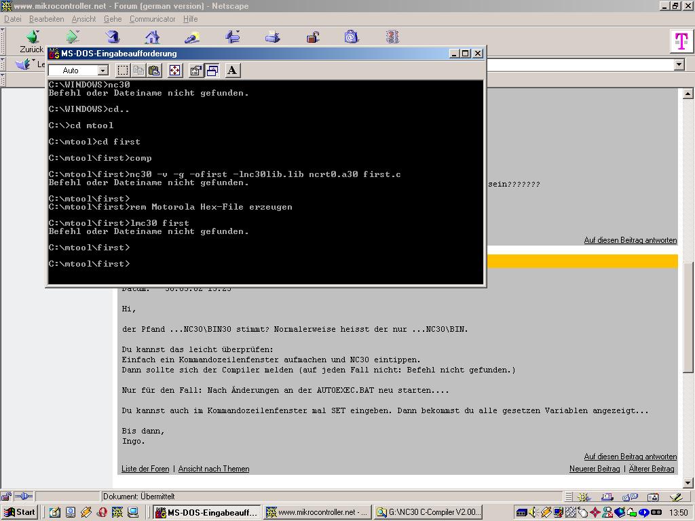Collapse the personal toolbar grip handle
695x521 pixels.
[3, 79]
